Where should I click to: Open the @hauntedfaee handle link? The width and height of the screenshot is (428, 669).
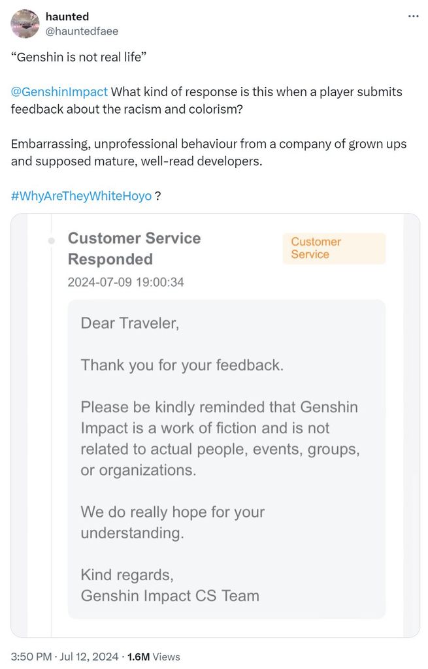tap(82, 31)
